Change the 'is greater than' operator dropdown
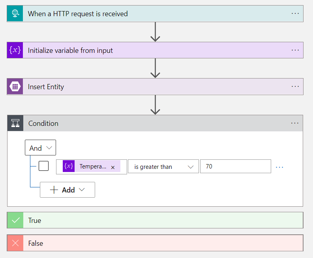This screenshot has height=258, width=313. click(163, 167)
